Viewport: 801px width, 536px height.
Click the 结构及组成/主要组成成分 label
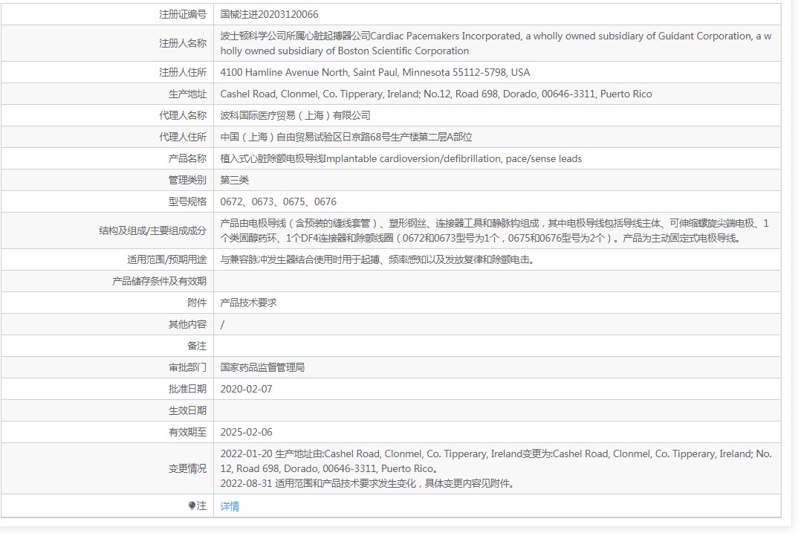(x=153, y=230)
